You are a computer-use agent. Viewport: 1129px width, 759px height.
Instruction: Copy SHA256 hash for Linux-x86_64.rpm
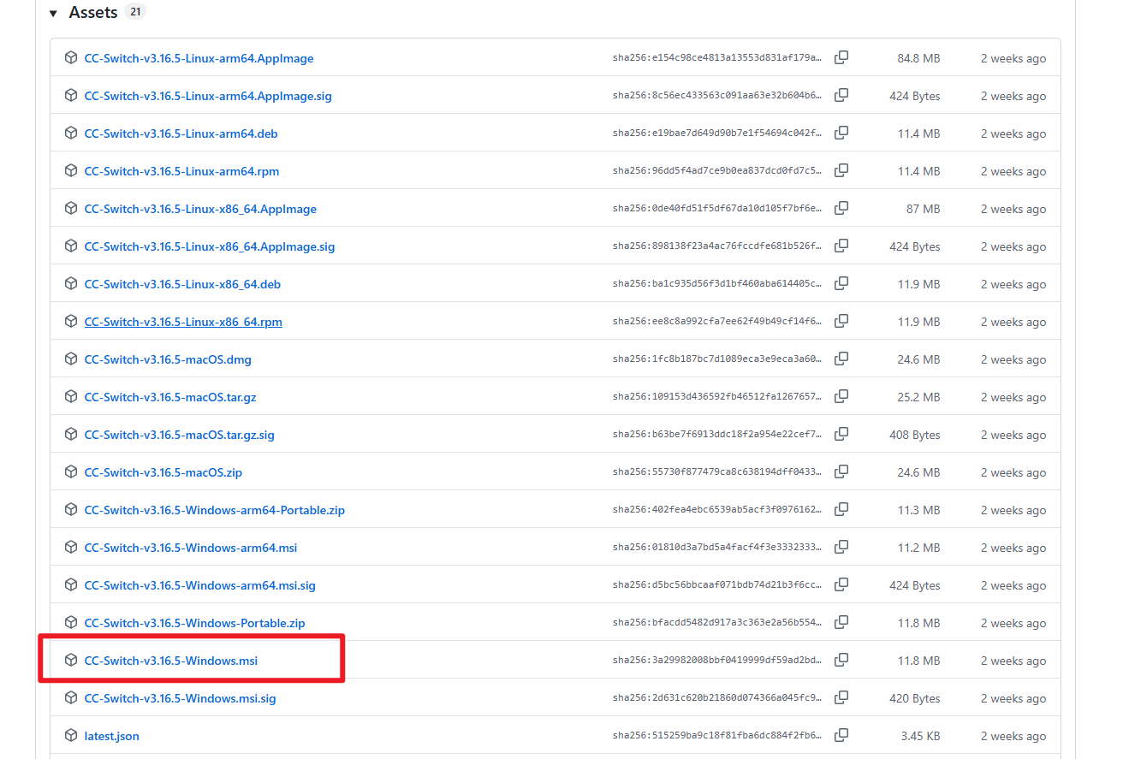841,321
